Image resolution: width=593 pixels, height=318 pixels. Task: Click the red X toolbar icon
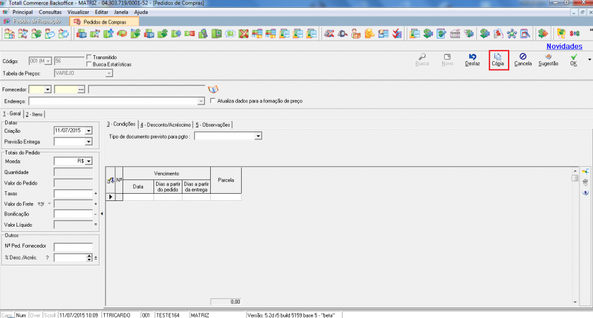tap(244, 34)
